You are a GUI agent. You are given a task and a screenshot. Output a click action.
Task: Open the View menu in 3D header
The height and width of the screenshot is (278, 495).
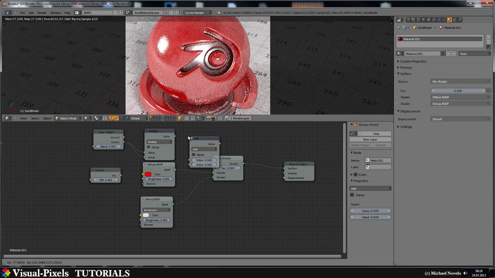click(x=23, y=118)
